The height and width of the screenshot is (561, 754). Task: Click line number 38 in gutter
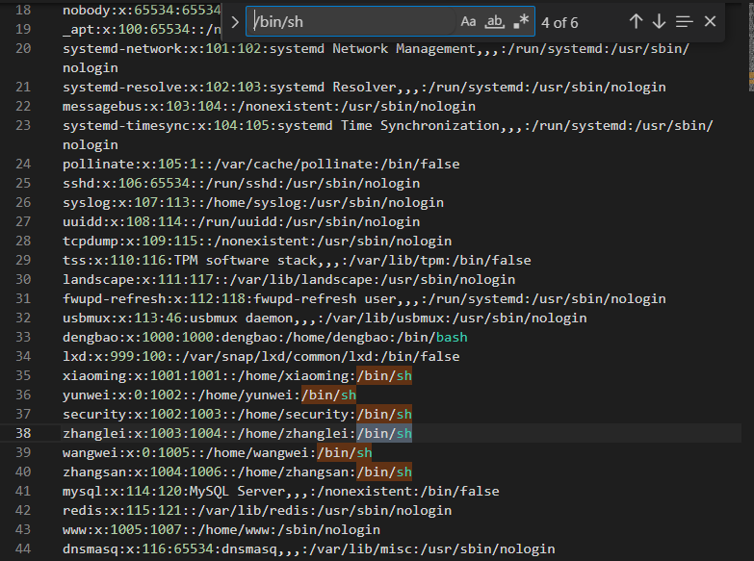(23, 433)
